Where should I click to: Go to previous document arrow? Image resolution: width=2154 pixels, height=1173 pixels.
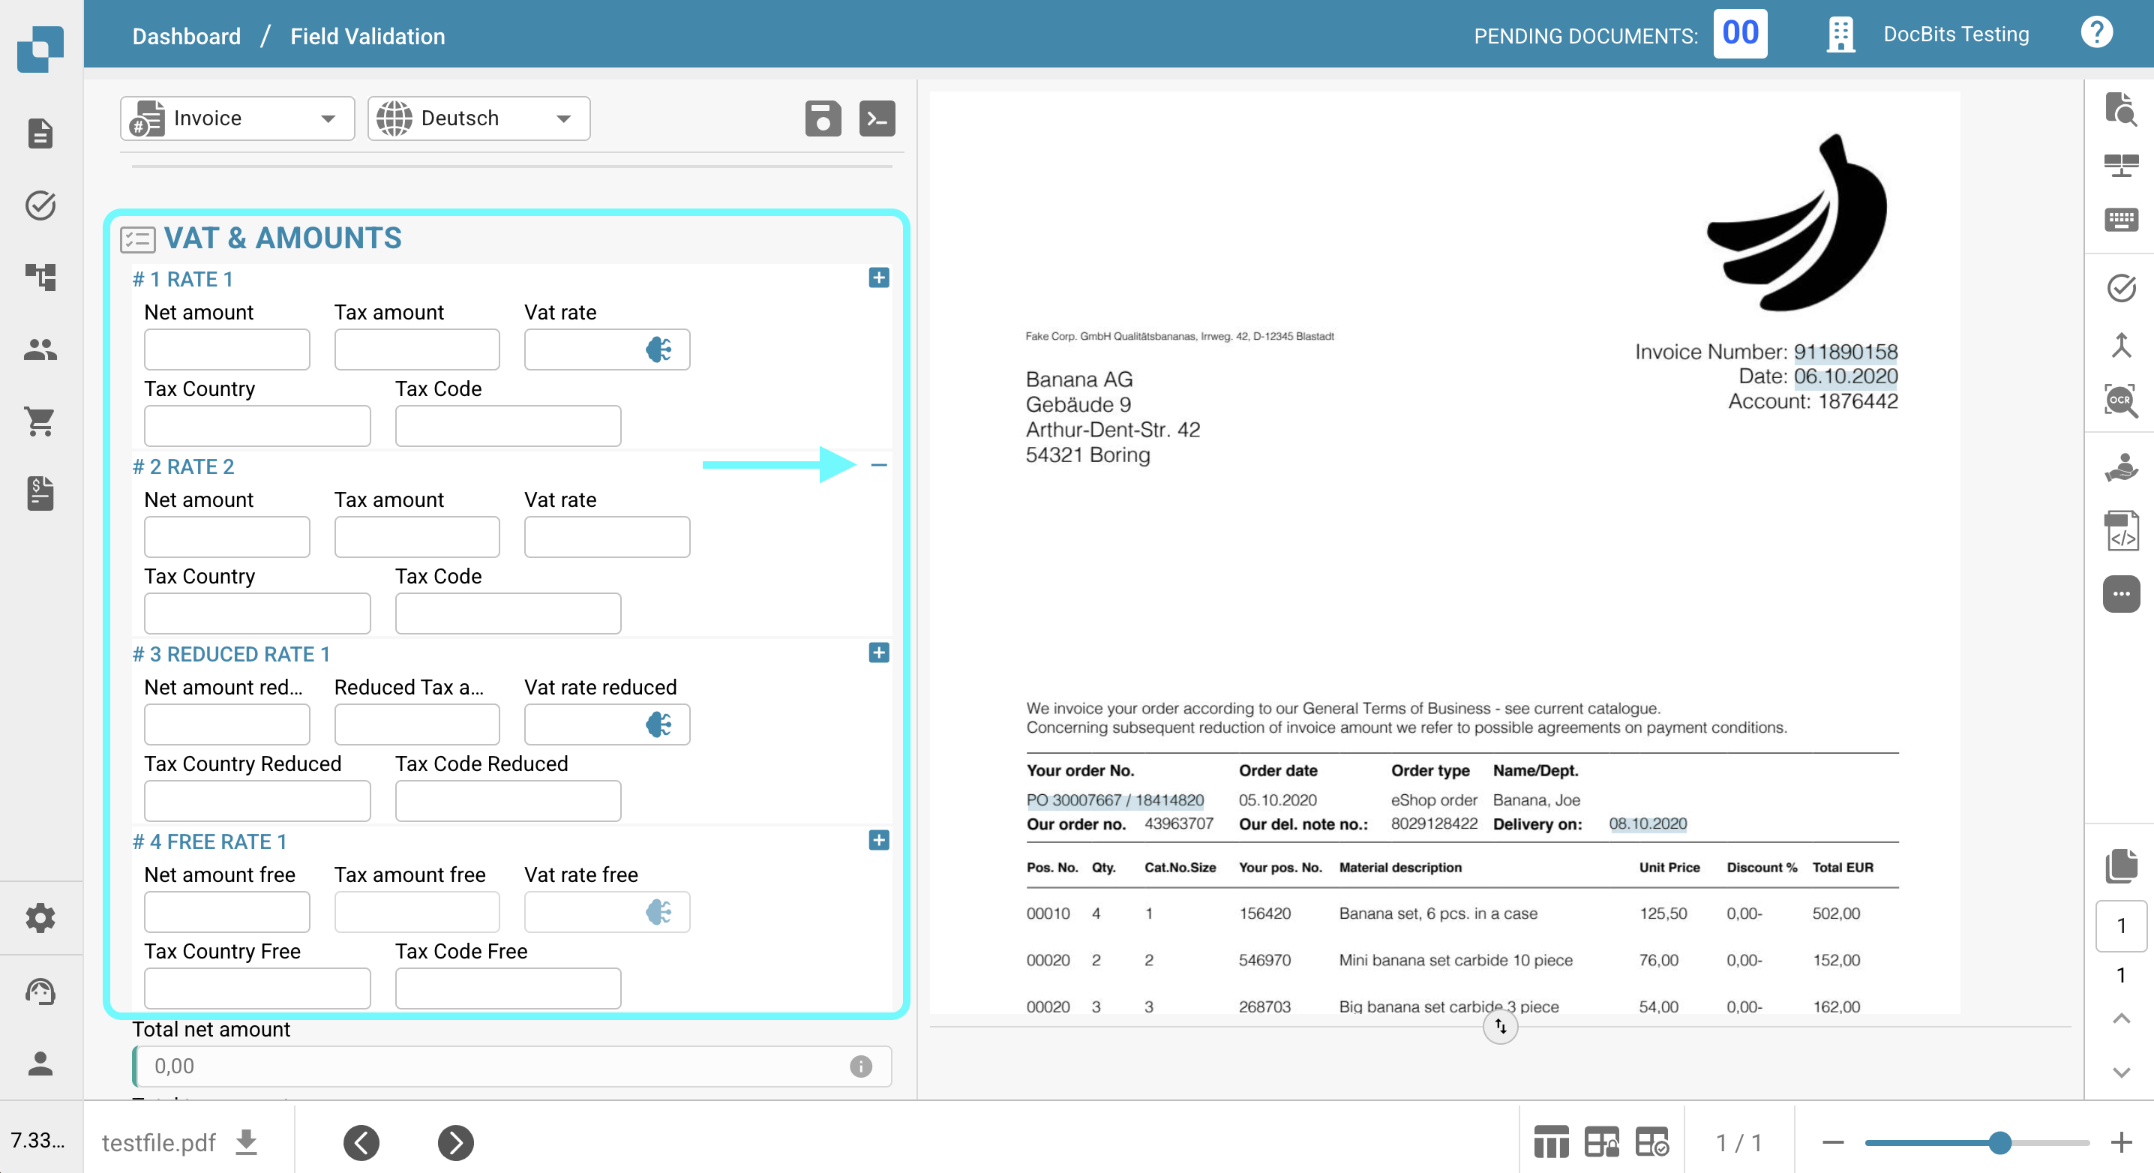361,1142
